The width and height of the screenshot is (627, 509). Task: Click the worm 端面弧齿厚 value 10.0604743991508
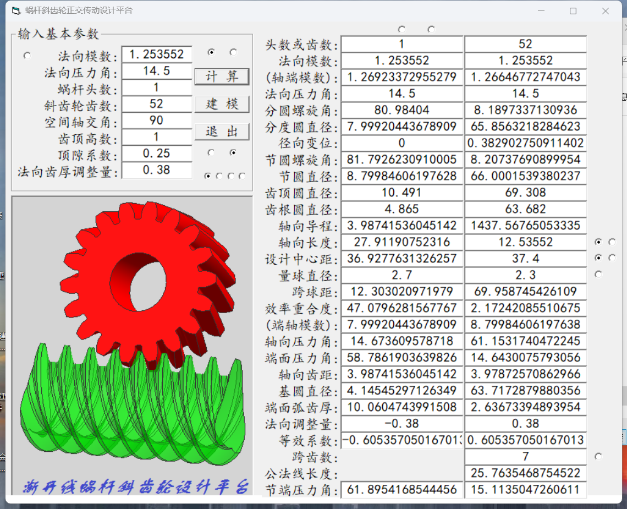click(402, 407)
